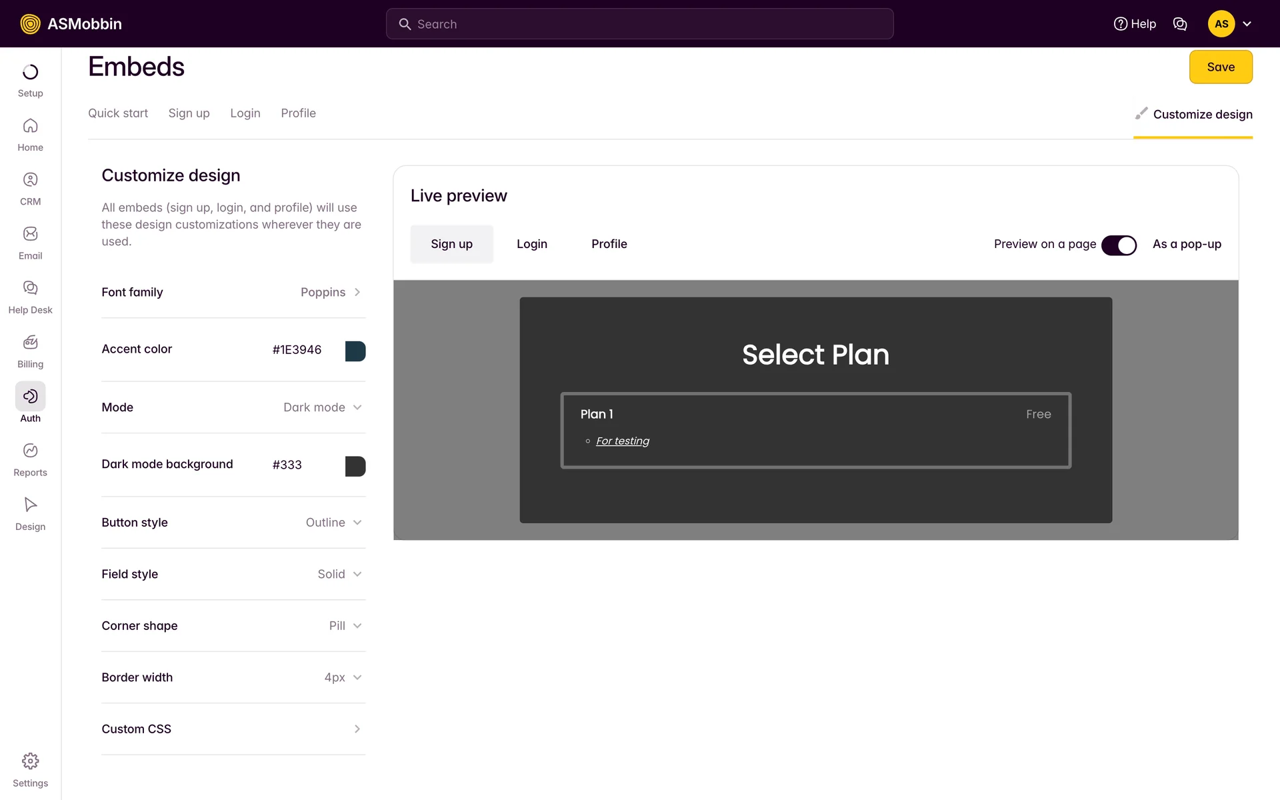This screenshot has width=1280, height=800.
Task: Expand the Corner shape dropdown
Action: (345, 626)
